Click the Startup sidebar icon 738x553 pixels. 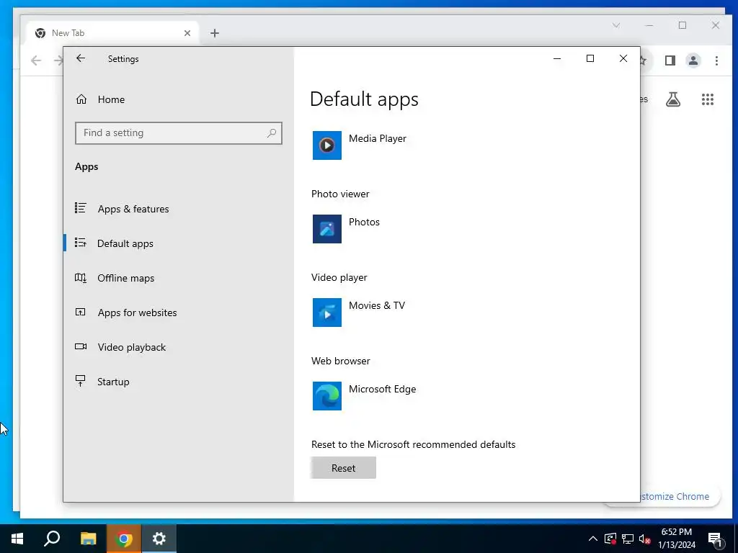(x=81, y=381)
